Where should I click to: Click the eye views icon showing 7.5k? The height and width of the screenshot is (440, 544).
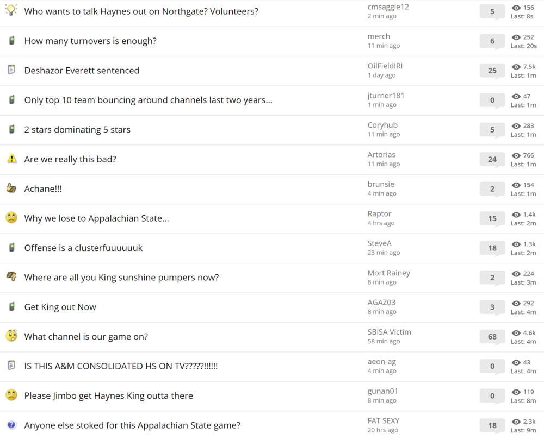[516, 67]
